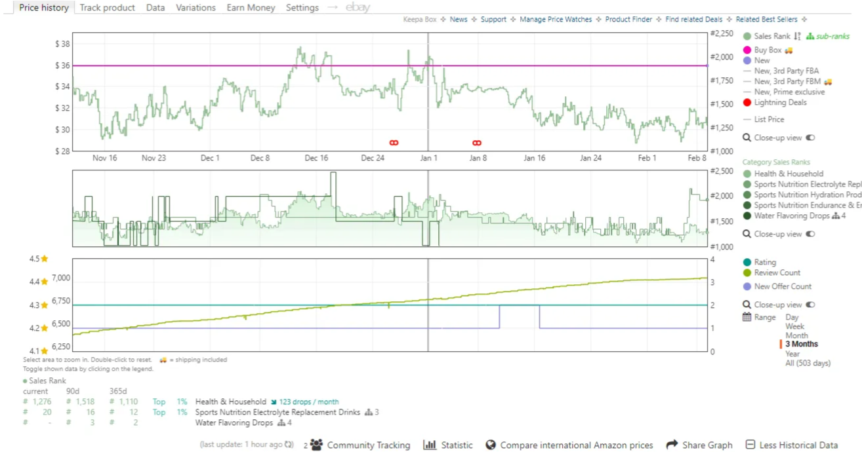Set the range to Day
Screen dimensions: 862x452
[x=792, y=317]
